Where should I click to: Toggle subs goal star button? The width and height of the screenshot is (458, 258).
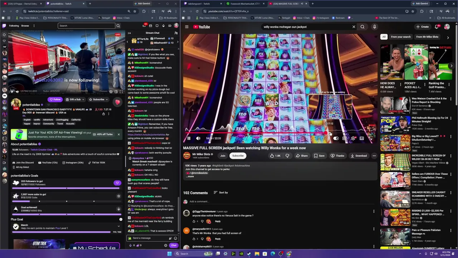click(118, 196)
